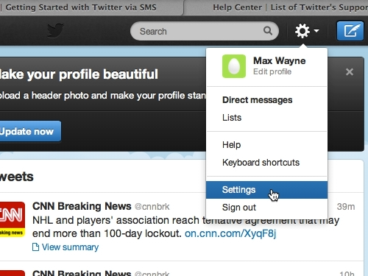Select Lists in the dropdown menu

pos(266,118)
